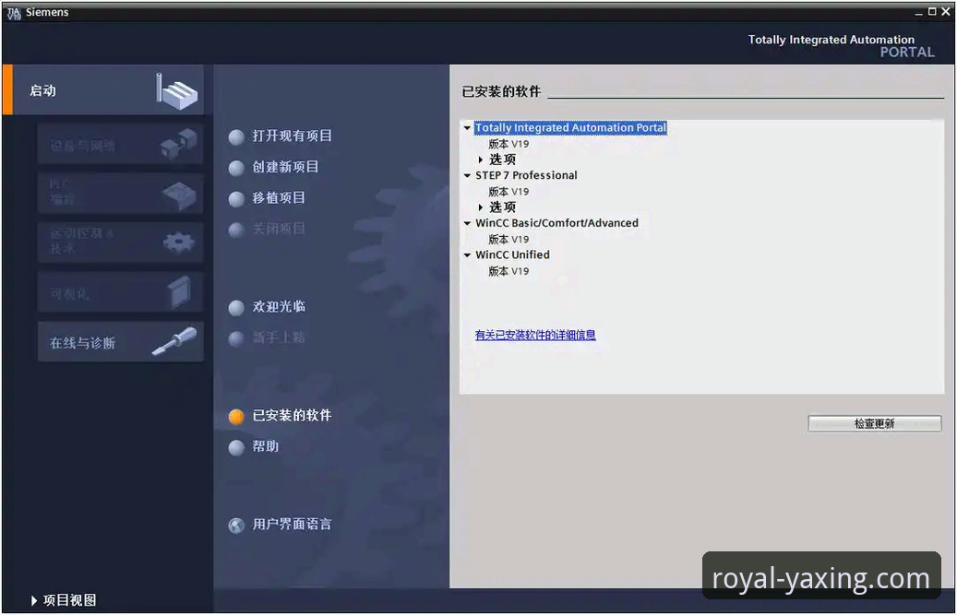Click the orange bullet beside 已安装的软件

tap(236, 417)
